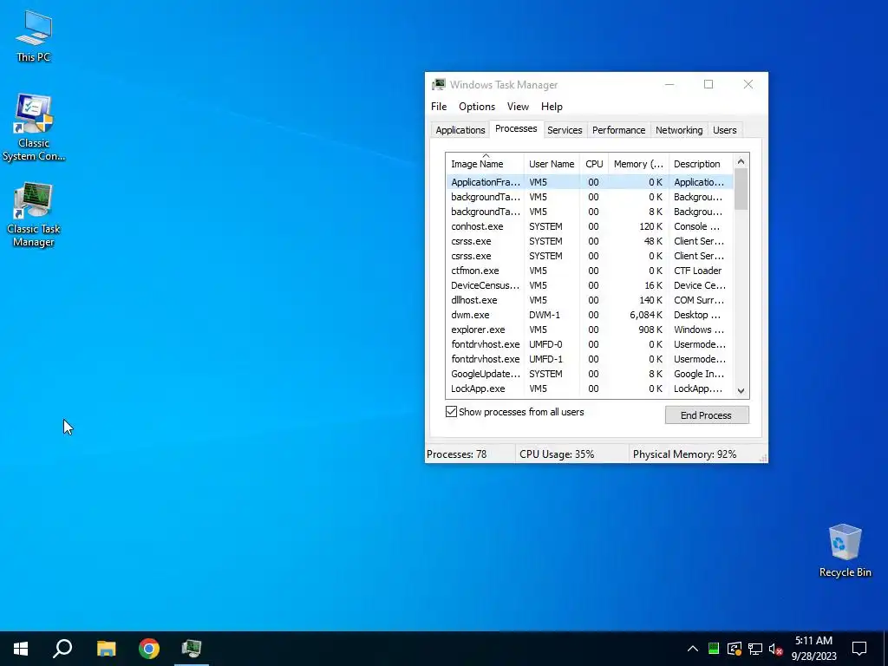
Task: Open network status tray icon
Action: click(x=755, y=649)
